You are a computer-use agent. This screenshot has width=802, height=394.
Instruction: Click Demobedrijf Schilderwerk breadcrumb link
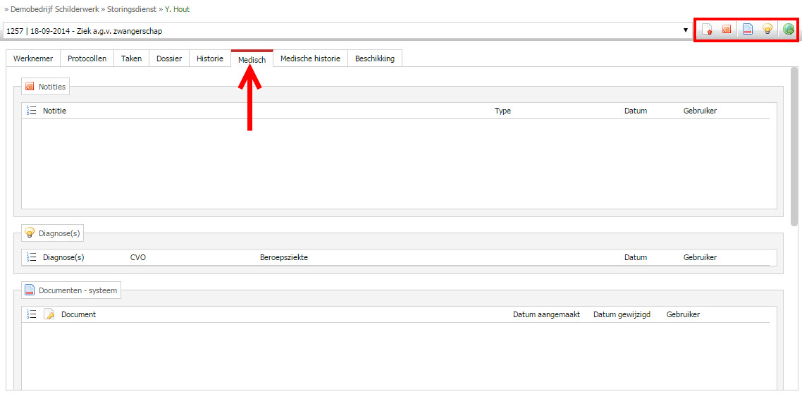tap(55, 9)
